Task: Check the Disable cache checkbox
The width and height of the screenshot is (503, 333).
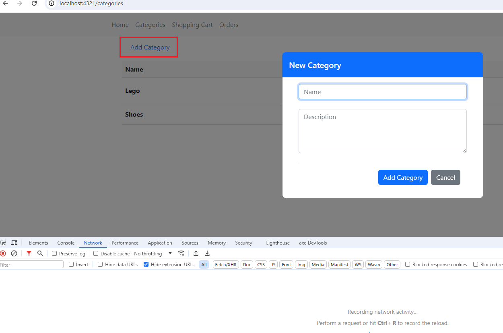Action: [96, 253]
